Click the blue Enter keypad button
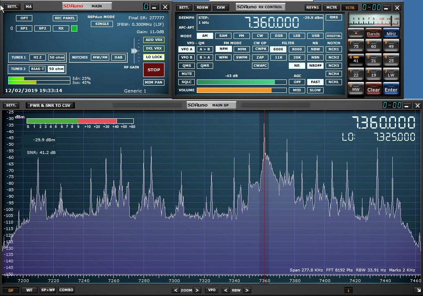Screen dimensions: 423x296 [391, 88]
